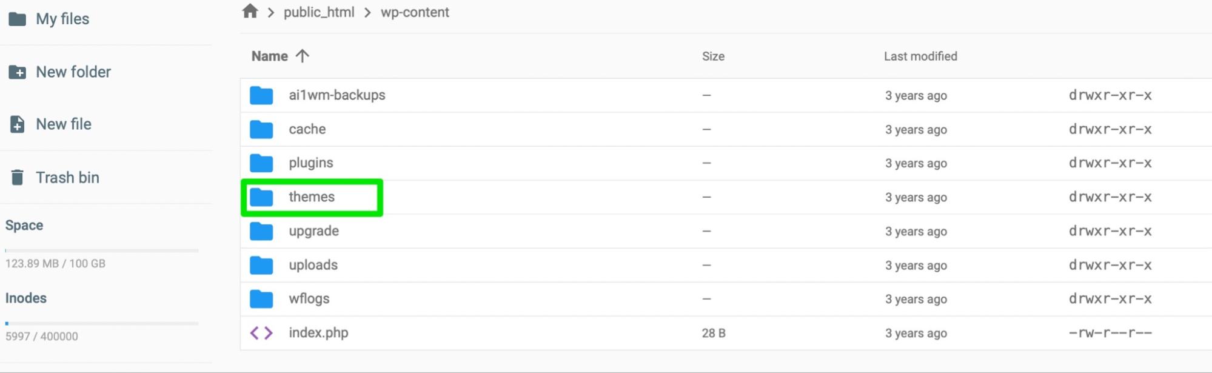This screenshot has width=1212, height=373.
Task: Click the Space usage progress bar
Action: pos(102,250)
